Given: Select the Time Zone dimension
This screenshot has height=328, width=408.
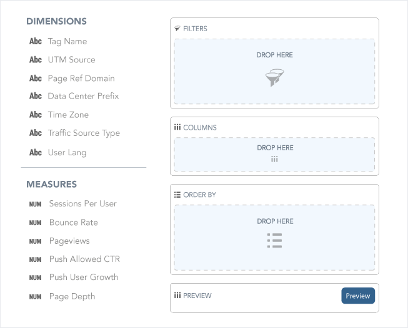Looking at the screenshot, I should click(x=59, y=115).
